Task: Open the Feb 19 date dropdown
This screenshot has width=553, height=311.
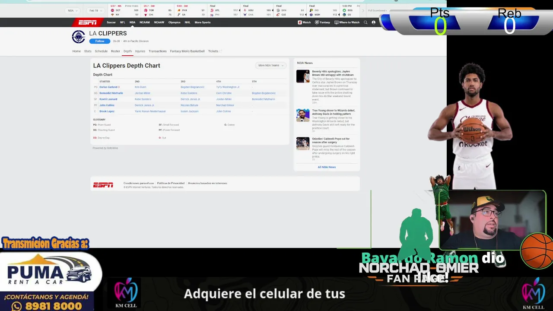Action: click(95, 10)
